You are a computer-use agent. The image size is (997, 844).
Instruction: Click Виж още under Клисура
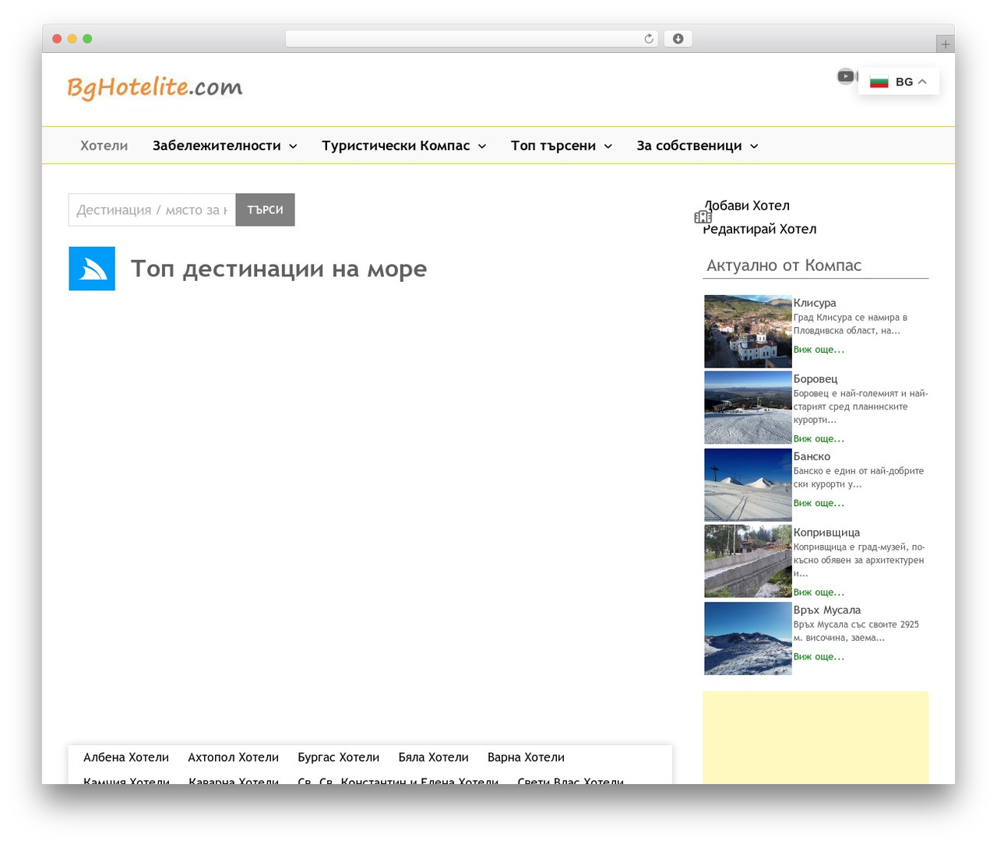[819, 350]
